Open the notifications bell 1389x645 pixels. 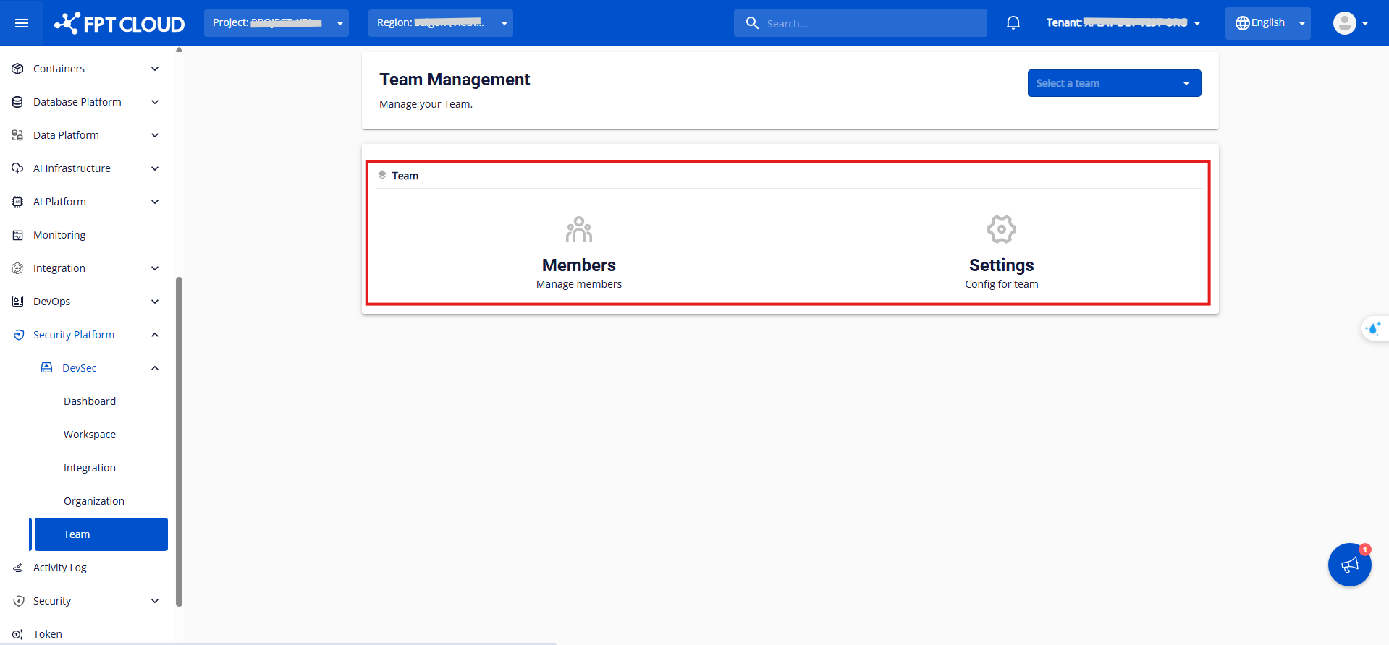click(x=1013, y=23)
